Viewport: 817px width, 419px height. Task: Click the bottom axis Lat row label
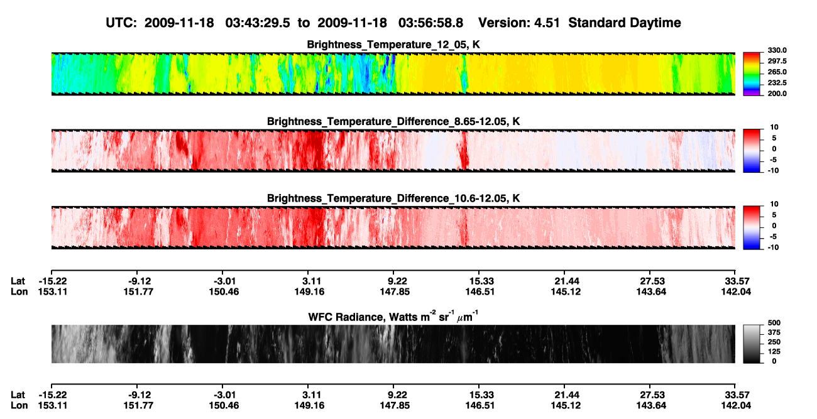(x=18, y=395)
